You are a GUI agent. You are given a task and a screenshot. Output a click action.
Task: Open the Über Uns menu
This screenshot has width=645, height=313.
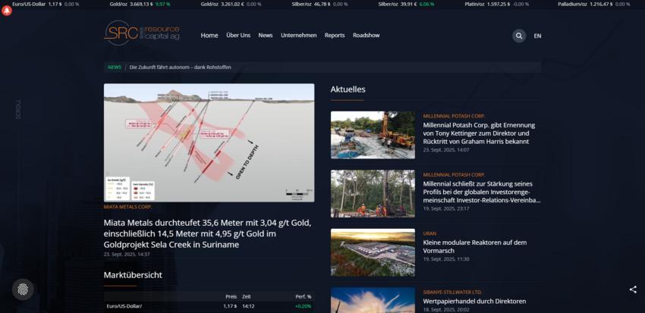pos(238,36)
